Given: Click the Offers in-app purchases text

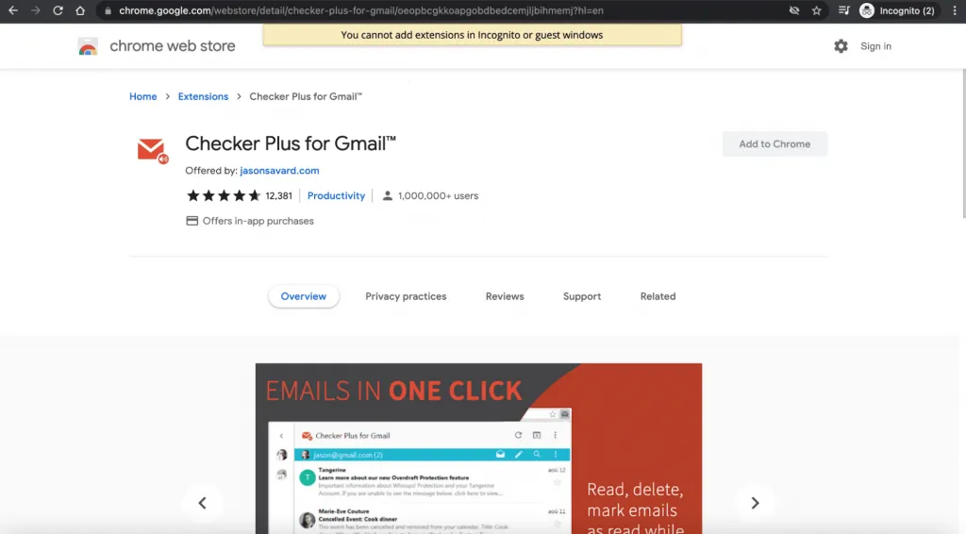Looking at the screenshot, I should pos(258,221).
